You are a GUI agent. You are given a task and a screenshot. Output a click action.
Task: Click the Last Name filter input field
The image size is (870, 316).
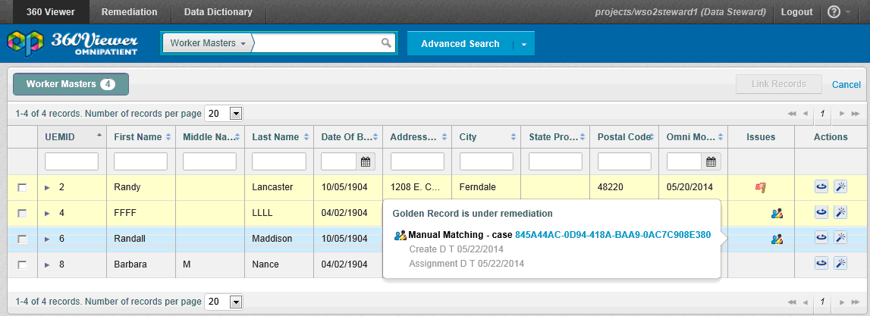[x=278, y=161]
